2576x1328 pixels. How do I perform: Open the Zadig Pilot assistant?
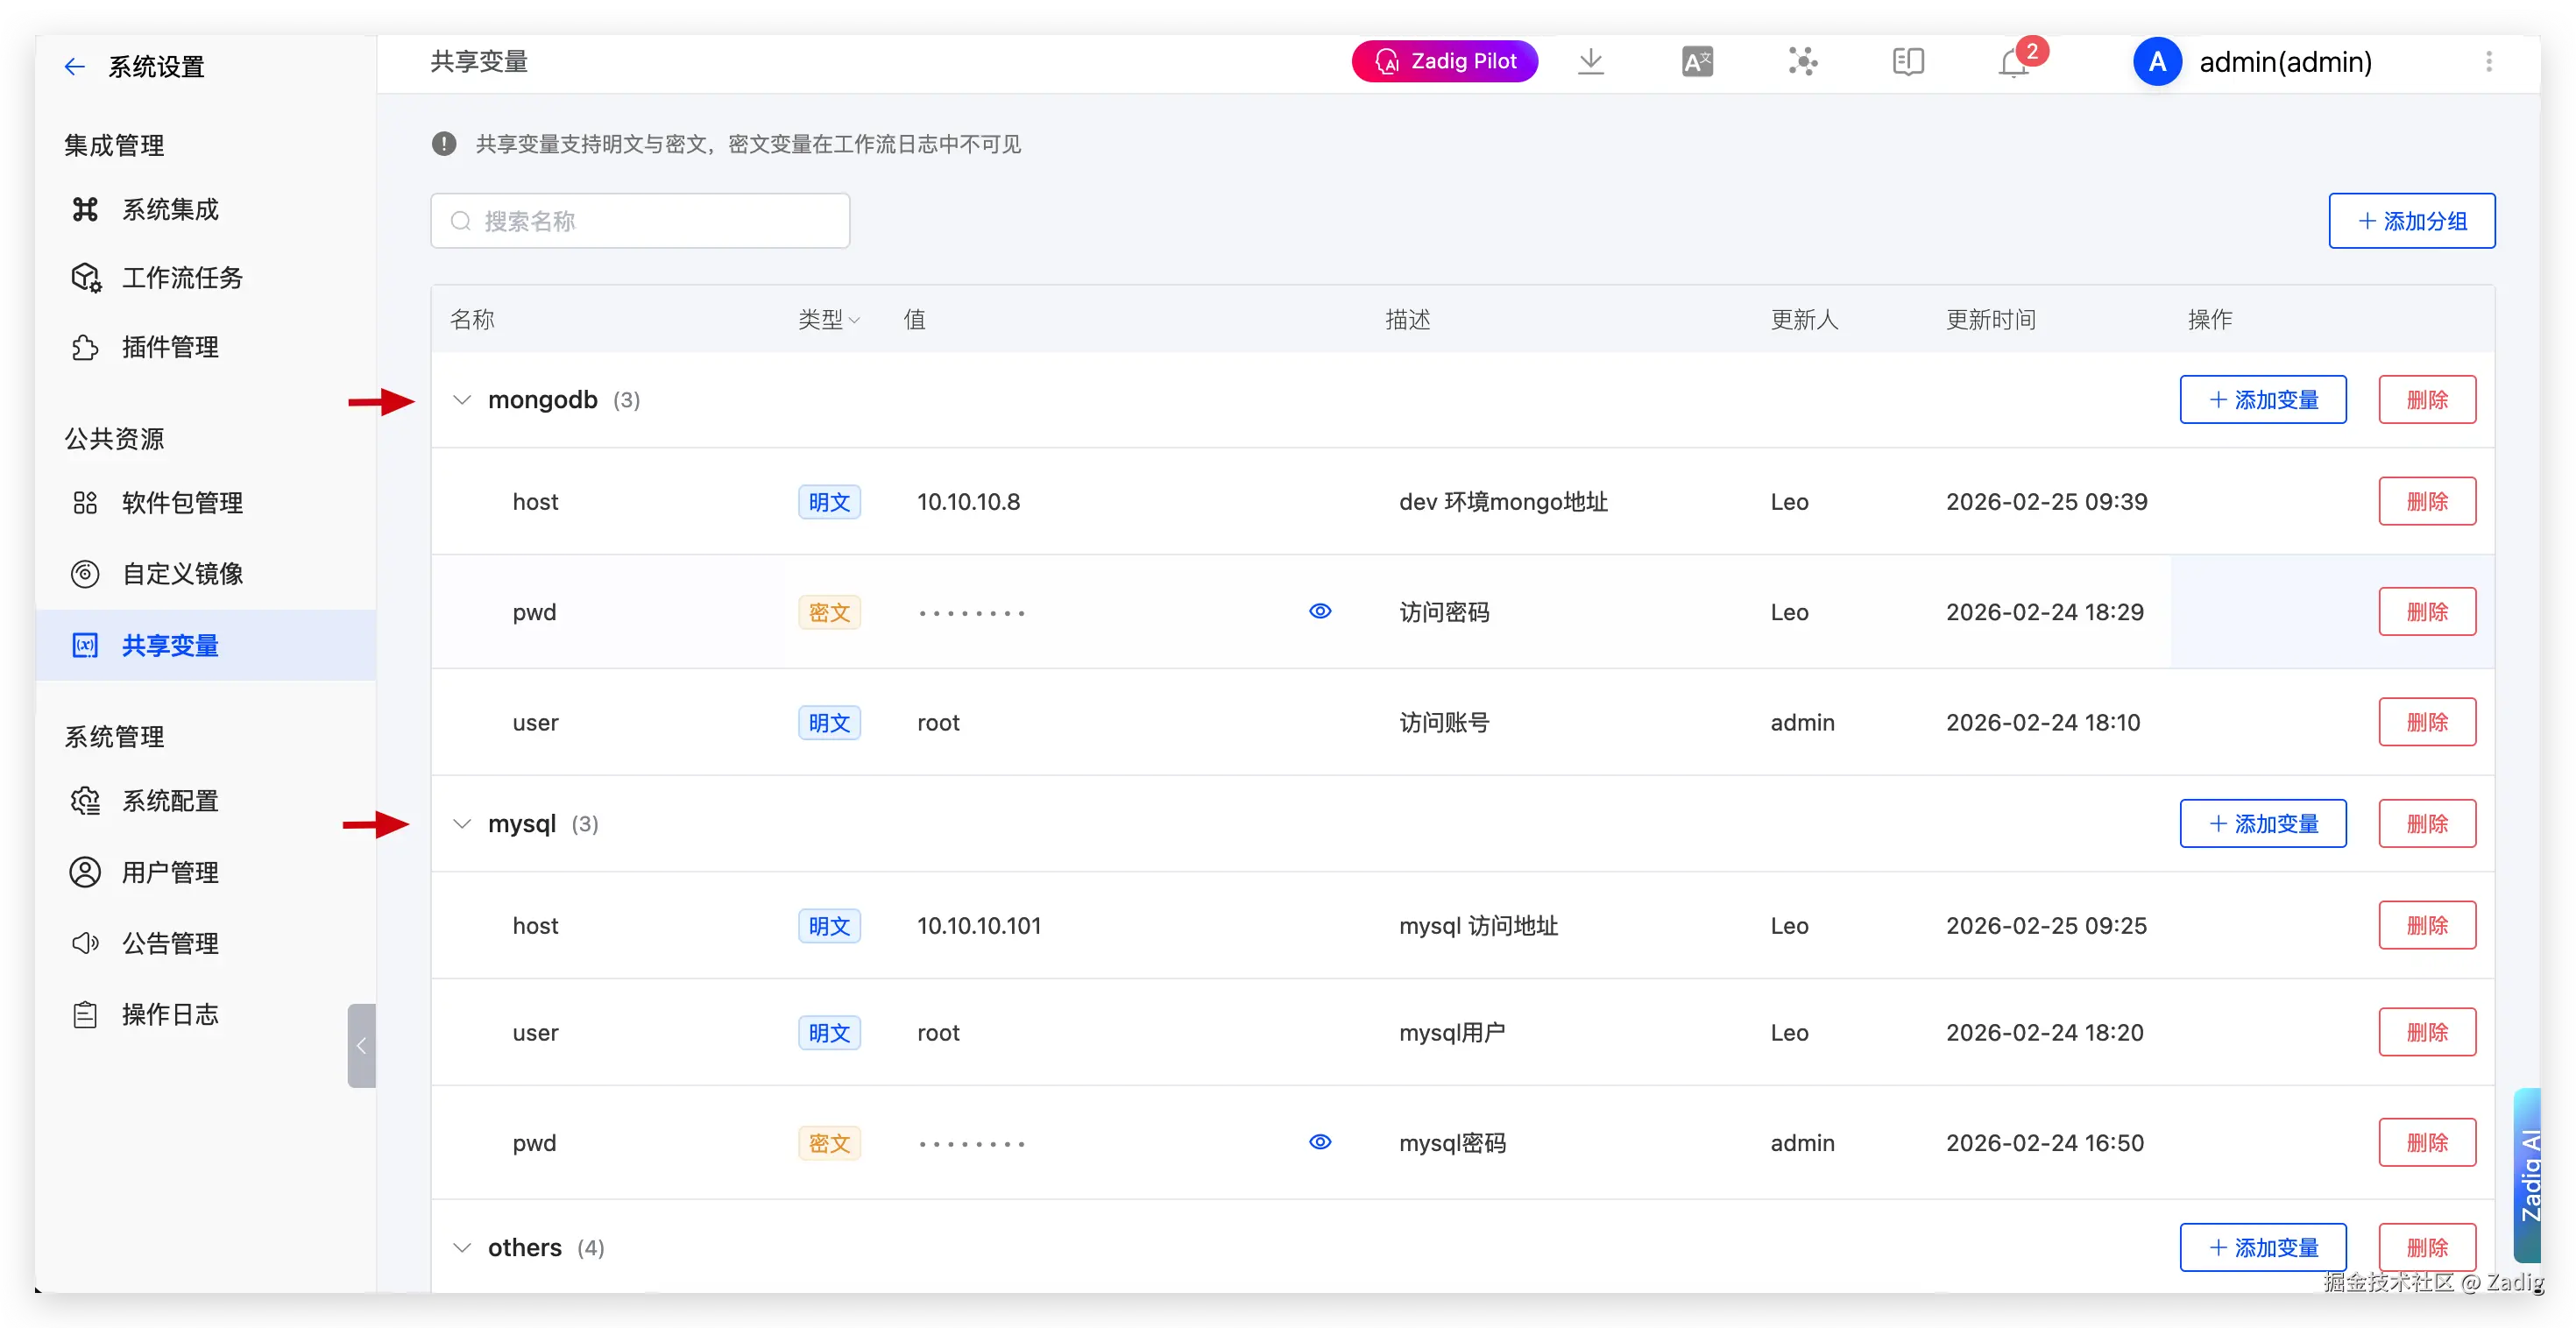1444,62
